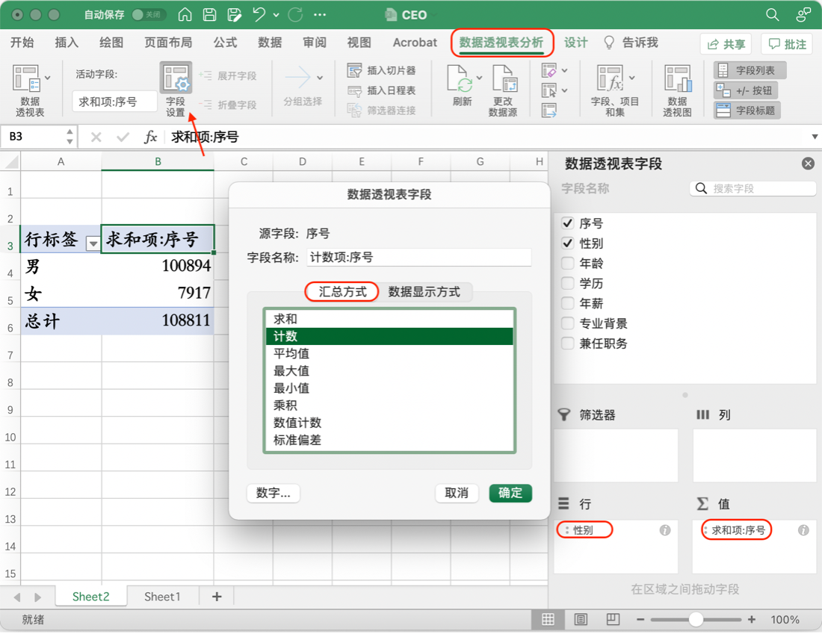Image resolution: width=822 pixels, height=634 pixels.
Task: Click the 插入切片器 (Insert Slicer) icon
Action: tap(355, 70)
